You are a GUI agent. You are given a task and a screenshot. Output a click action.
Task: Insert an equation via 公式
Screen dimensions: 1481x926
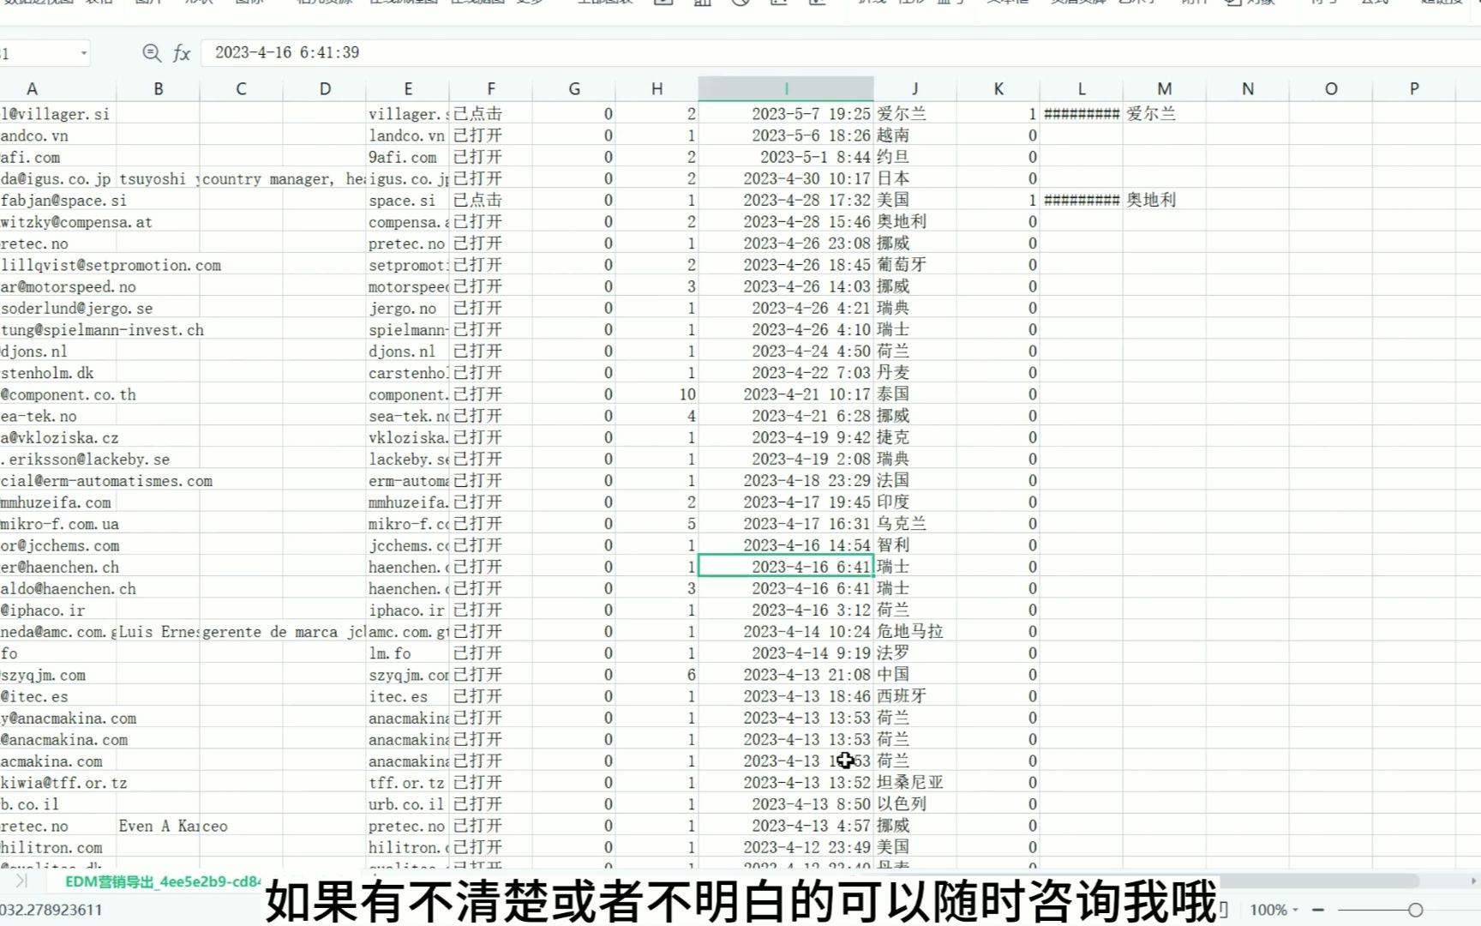coord(1372,4)
